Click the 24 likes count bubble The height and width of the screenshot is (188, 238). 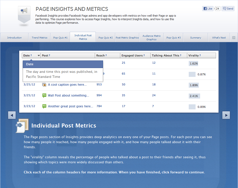[217, 9]
